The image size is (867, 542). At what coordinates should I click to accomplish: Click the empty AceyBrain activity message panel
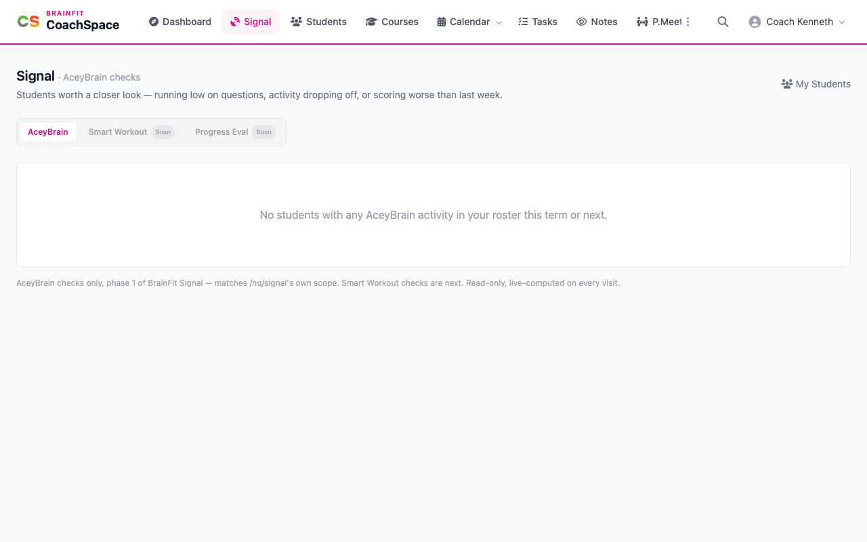433,215
